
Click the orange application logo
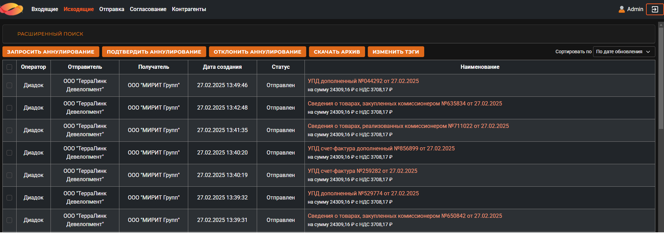(12, 9)
